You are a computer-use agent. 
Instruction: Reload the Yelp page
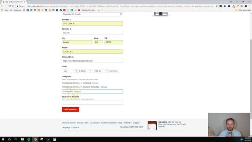pos(9,6)
